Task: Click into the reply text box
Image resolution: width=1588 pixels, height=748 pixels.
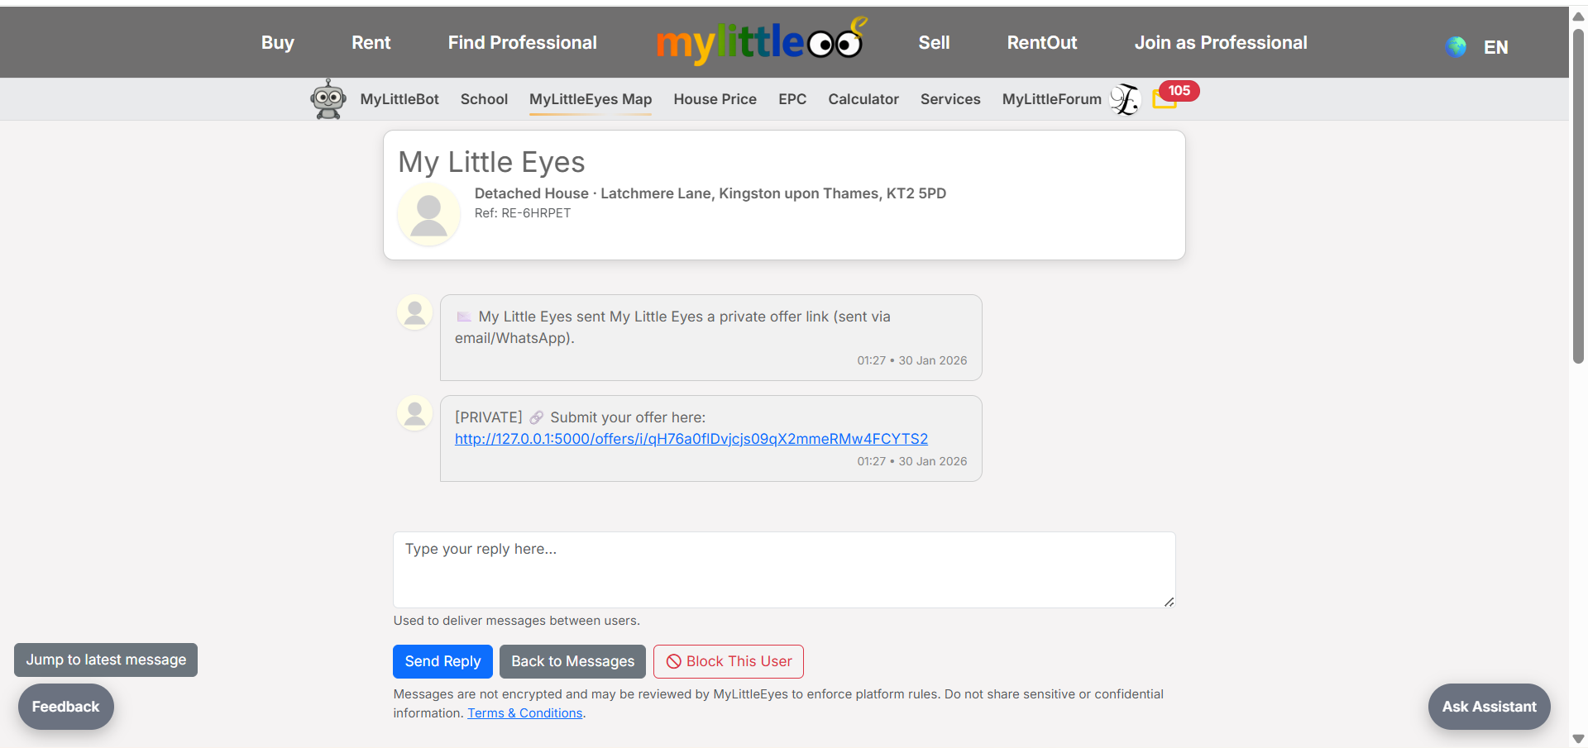Action: (783, 569)
